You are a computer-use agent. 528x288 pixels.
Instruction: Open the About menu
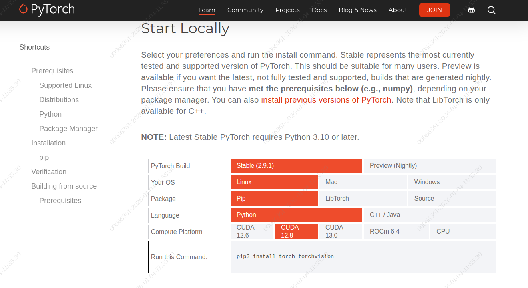click(x=398, y=10)
